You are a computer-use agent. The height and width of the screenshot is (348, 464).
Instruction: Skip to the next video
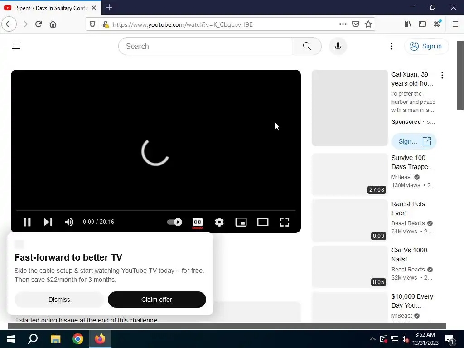pyautogui.click(x=48, y=222)
